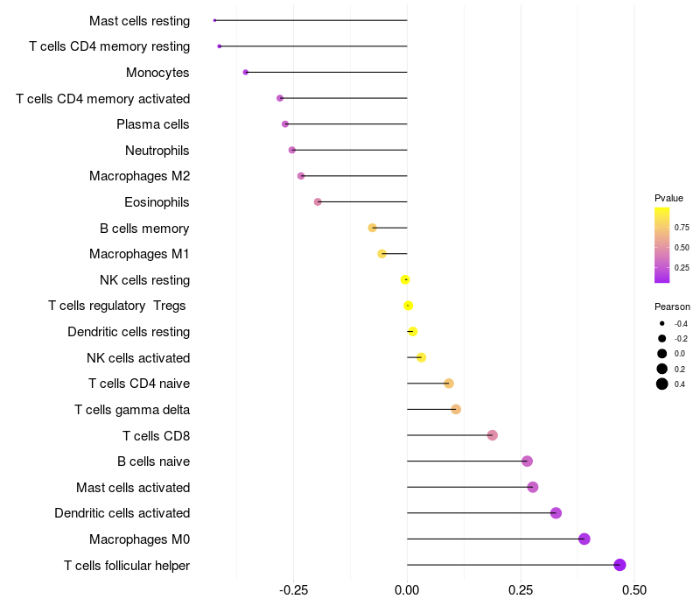Click the Macrophages M0 purple dot
The height and width of the screenshot is (613, 700).
pyautogui.click(x=584, y=539)
